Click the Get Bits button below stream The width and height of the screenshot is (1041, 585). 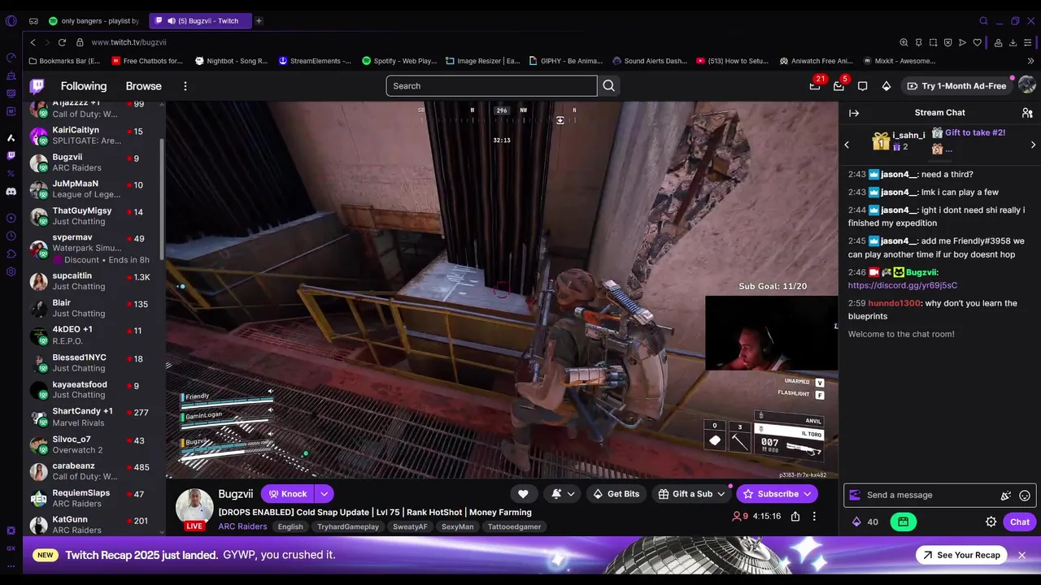tap(616, 494)
